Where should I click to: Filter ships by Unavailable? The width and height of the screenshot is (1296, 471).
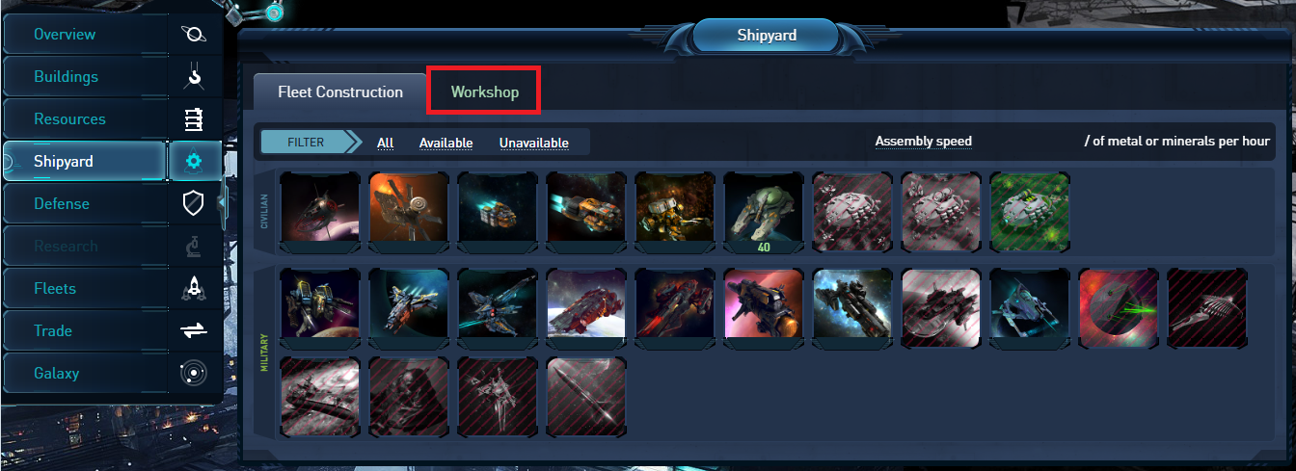(533, 144)
